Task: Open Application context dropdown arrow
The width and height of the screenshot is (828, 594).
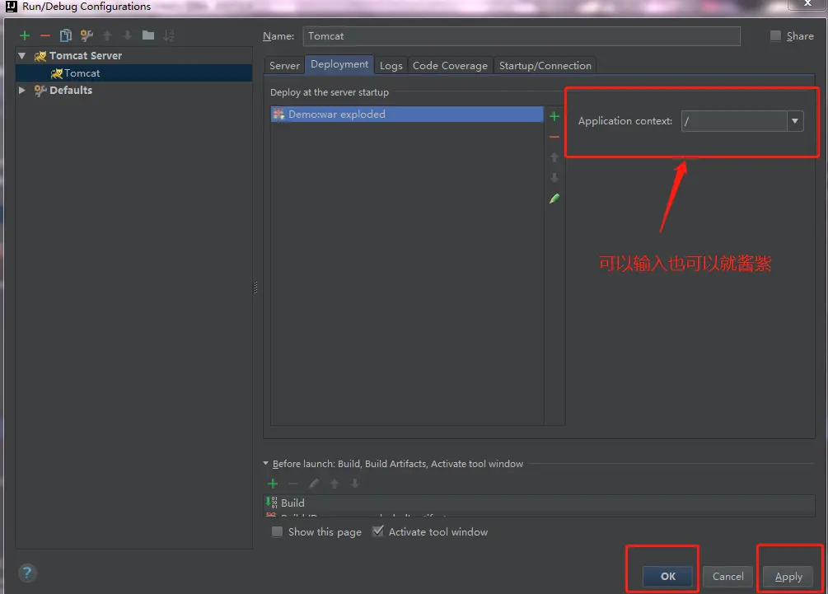Action: [795, 121]
